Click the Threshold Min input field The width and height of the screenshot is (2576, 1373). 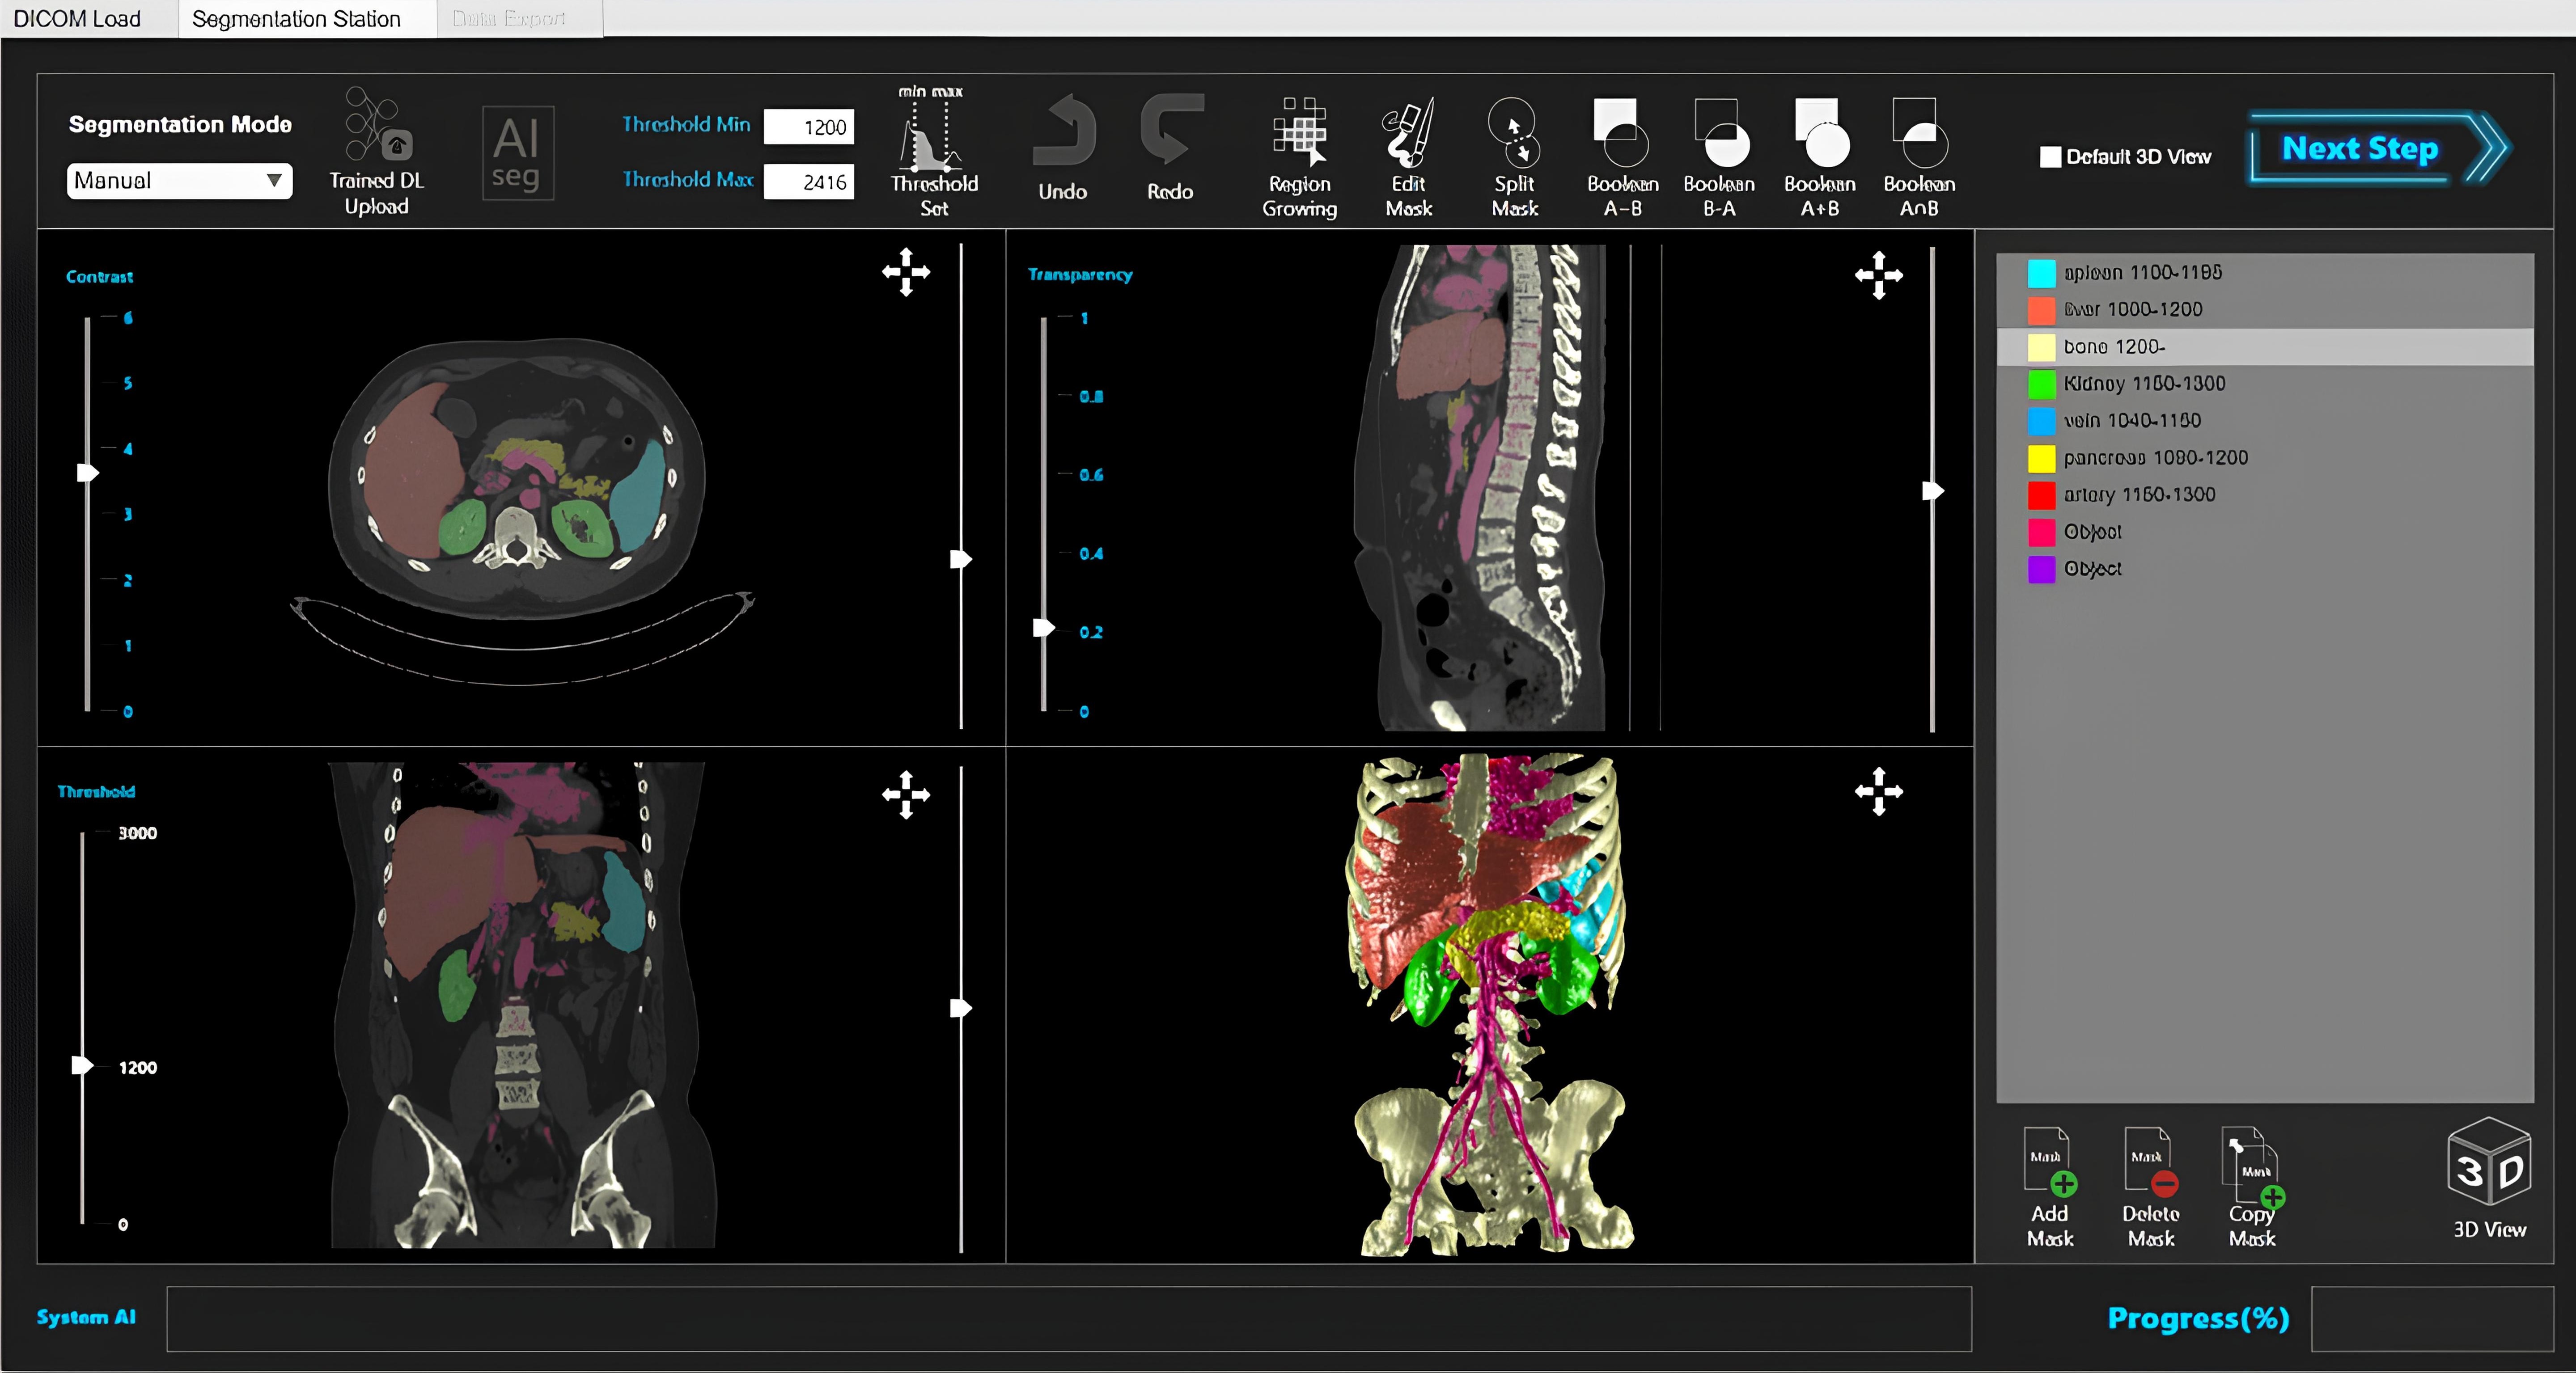pos(808,127)
